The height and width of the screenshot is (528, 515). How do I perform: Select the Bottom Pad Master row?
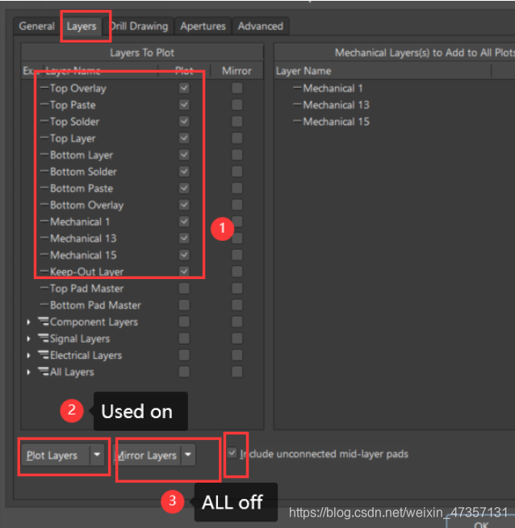[141, 305]
